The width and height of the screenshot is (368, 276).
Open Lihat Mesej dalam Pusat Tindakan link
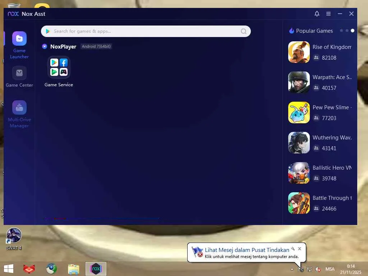click(247, 250)
